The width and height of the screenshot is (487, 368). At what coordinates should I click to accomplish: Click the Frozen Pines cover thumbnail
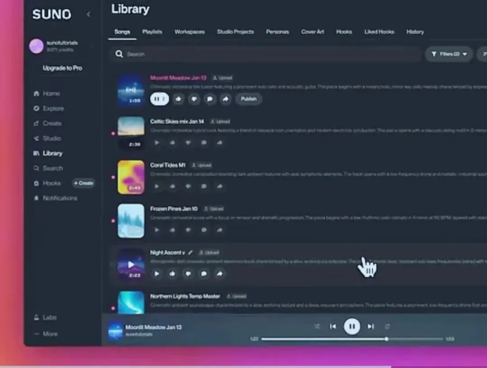point(131,221)
